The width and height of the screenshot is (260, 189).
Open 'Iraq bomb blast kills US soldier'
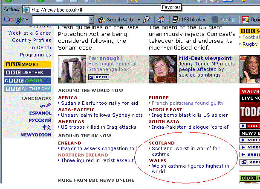(x=190, y=115)
